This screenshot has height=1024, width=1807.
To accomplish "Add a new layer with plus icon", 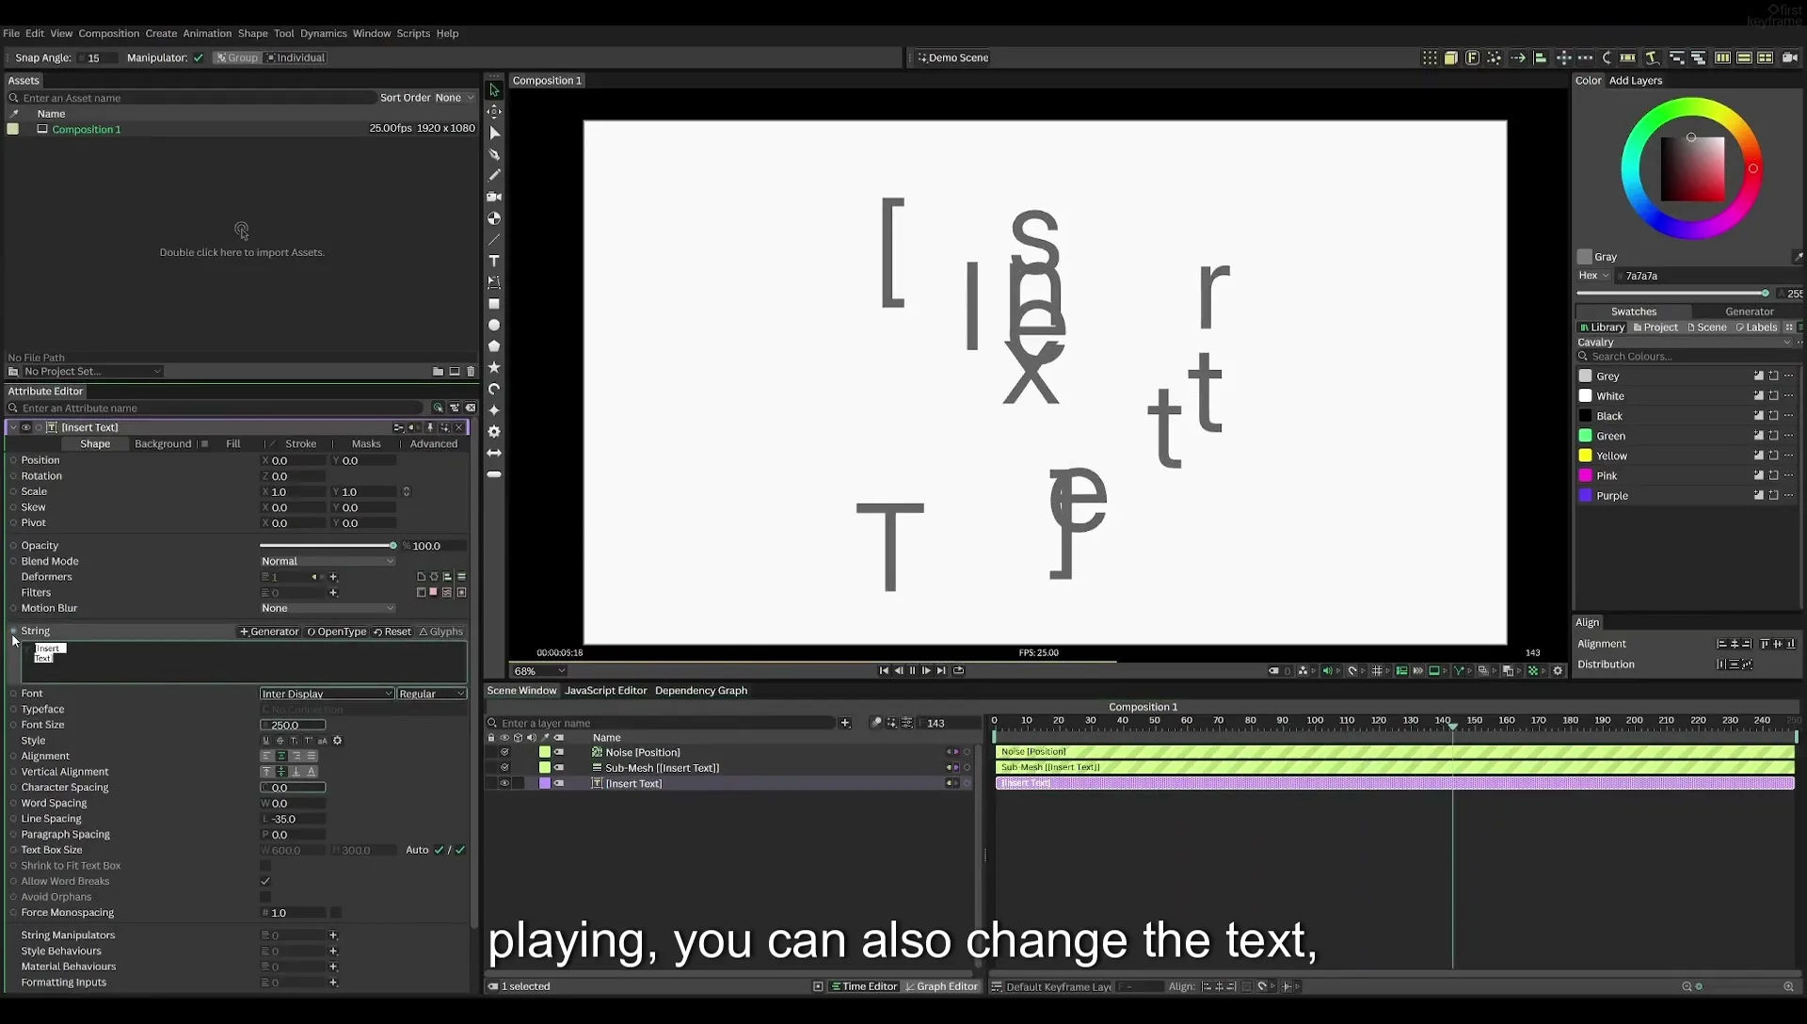I will (x=845, y=724).
